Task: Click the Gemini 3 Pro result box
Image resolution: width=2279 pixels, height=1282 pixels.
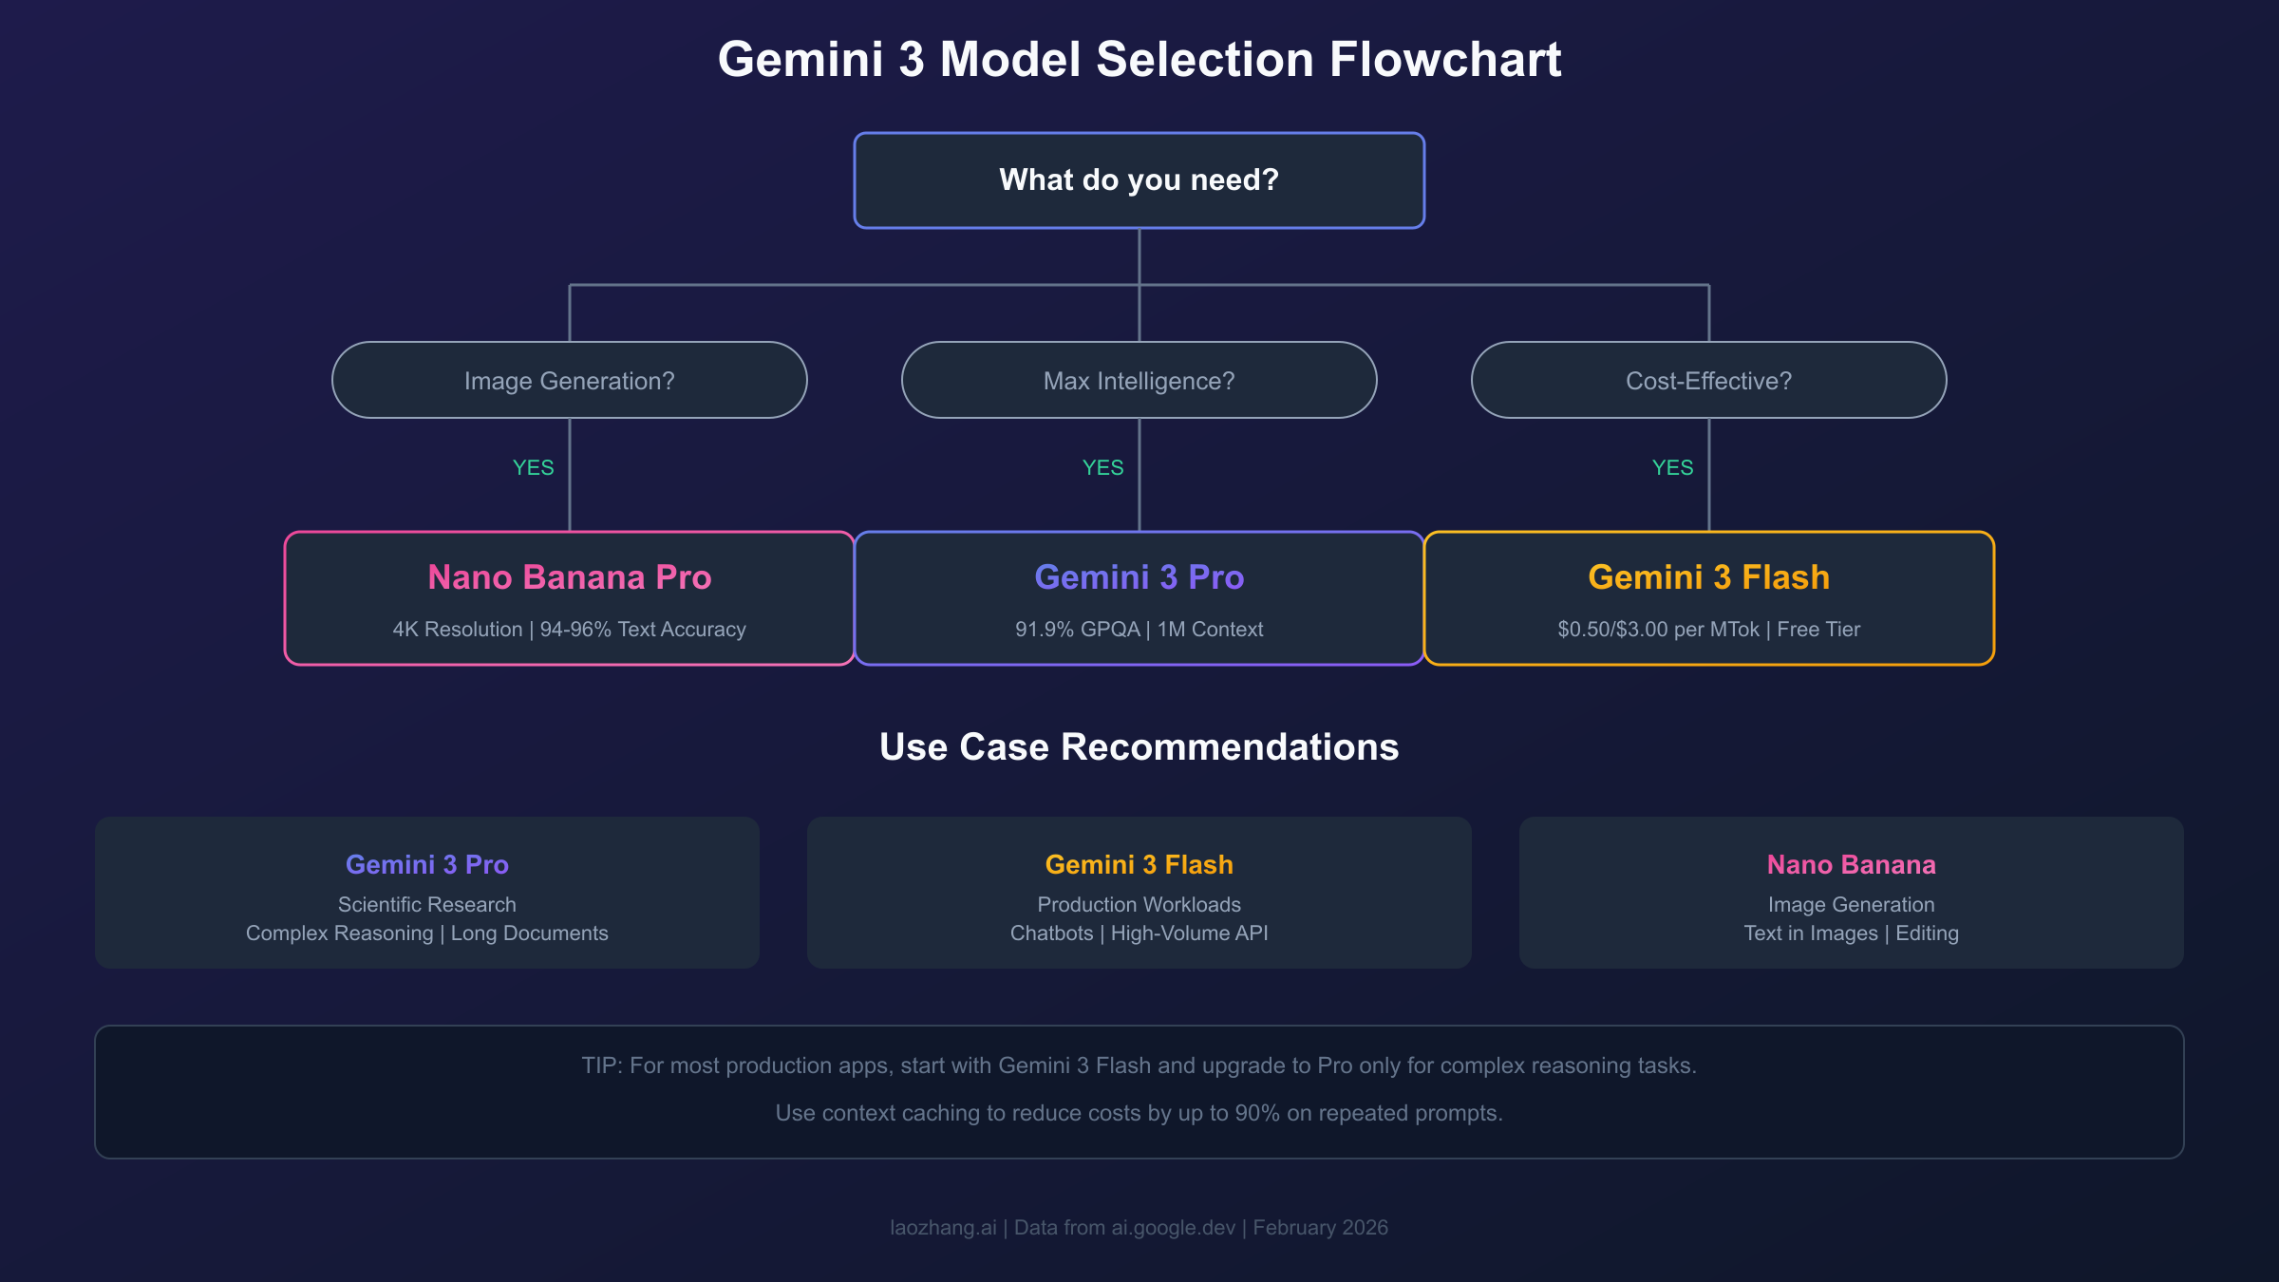Action: click(1139, 598)
